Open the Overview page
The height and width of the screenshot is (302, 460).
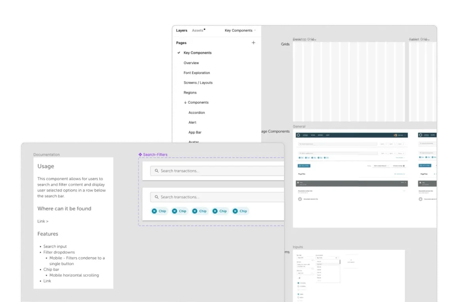(191, 63)
